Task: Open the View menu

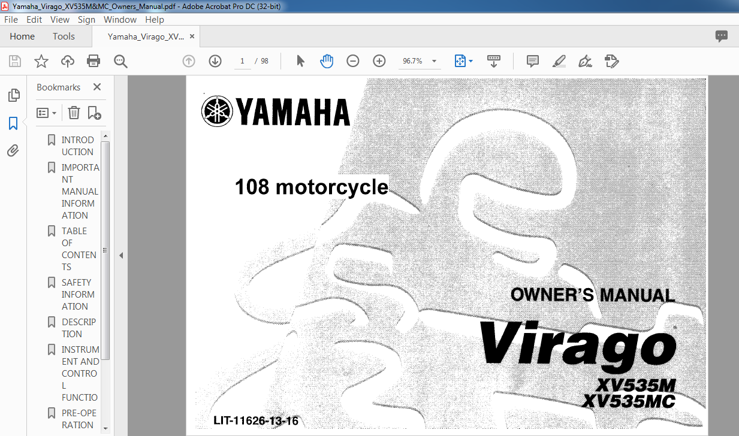Action: (x=60, y=19)
